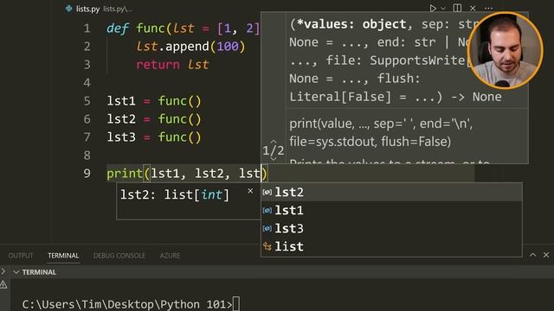Switch to the DEBUG CONSOLE tab
Image resolution: width=554 pixels, height=311 pixels.
pos(119,256)
